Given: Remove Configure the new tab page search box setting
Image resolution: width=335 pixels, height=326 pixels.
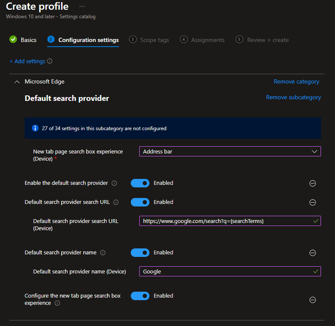Looking at the screenshot, I should coord(312,300).
